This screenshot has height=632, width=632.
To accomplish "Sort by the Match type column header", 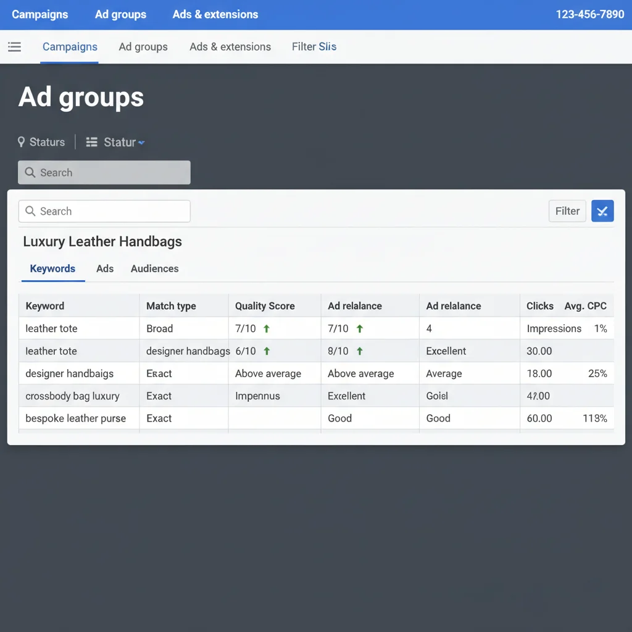I will [171, 306].
